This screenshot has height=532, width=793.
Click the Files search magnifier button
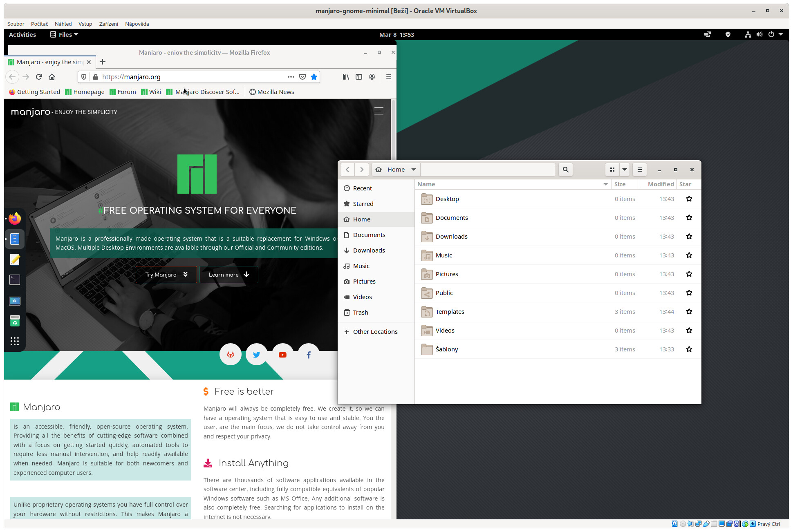click(x=565, y=170)
